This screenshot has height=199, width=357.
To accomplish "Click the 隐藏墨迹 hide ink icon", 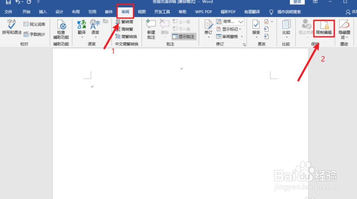I will coord(344,28).
